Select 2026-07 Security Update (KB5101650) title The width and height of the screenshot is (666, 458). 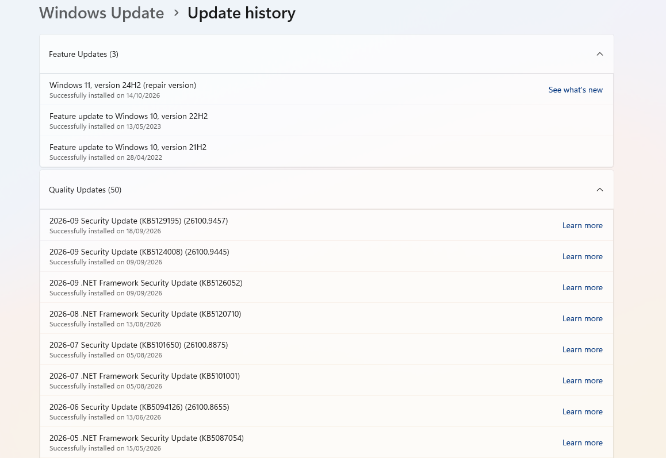coord(139,345)
